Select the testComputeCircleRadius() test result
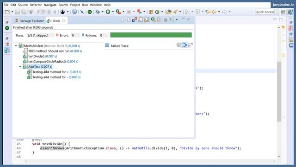The width and height of the screenshot is (296, 167). tap(50, 62)
